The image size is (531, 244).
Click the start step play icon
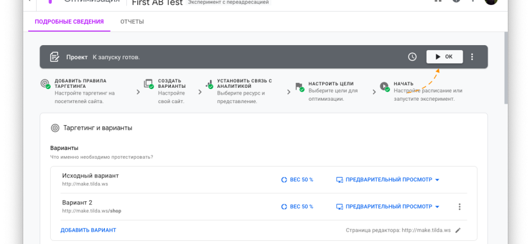click(x=384, y=86)
